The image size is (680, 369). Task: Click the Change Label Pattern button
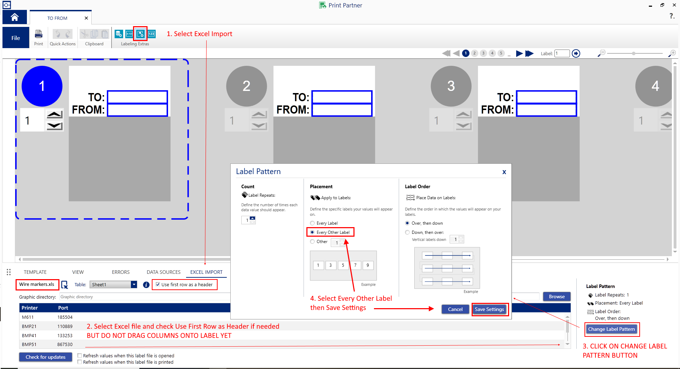tap(611, 329)
